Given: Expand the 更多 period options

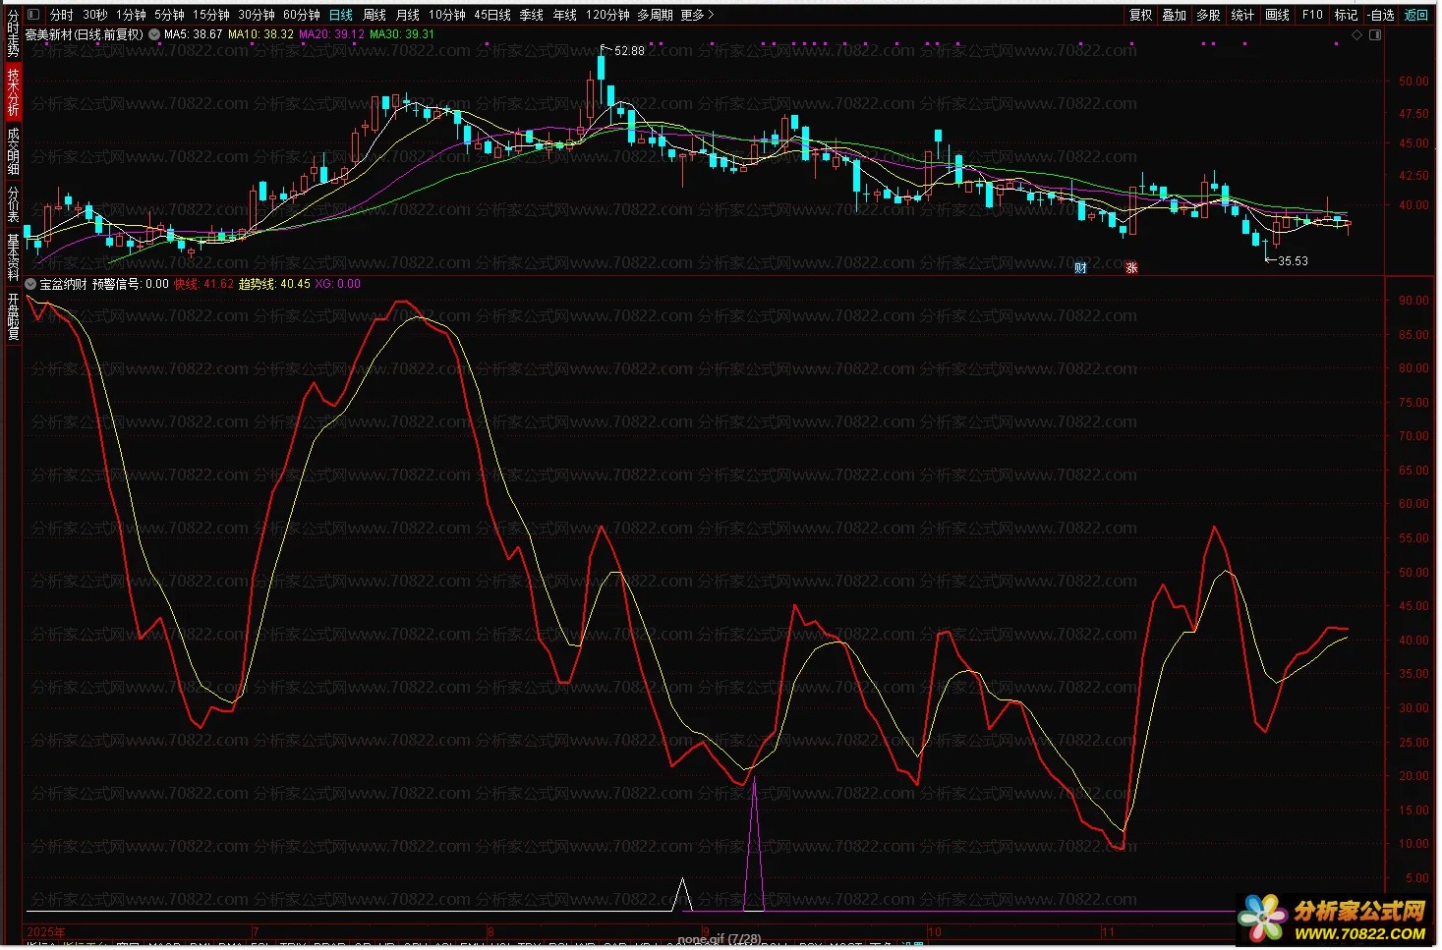Looking at the screenshot, I should 697,15.
